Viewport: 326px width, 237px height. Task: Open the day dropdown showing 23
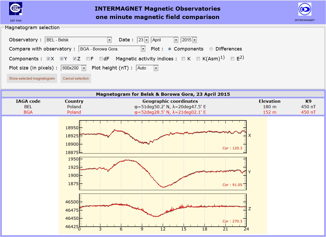click(x=143, y=40)
